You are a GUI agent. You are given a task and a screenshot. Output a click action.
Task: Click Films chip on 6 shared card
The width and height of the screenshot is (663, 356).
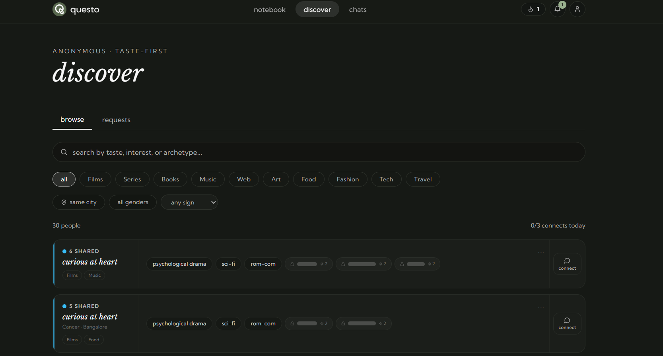tap(72, 275)
